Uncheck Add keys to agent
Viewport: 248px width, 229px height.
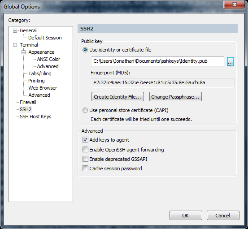[85, 140]
